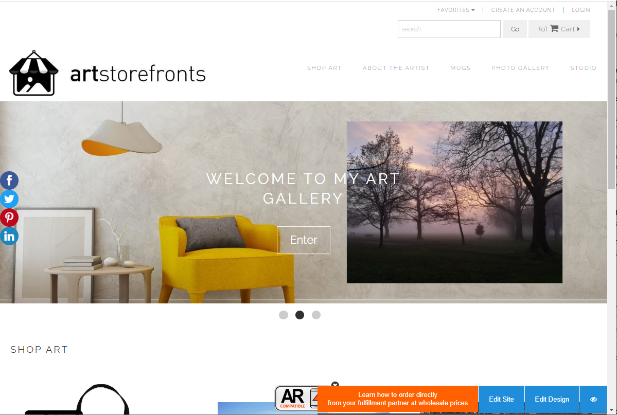Click the Edit Design button
Screen dimensions: 617x415
(x=552, y=399)
